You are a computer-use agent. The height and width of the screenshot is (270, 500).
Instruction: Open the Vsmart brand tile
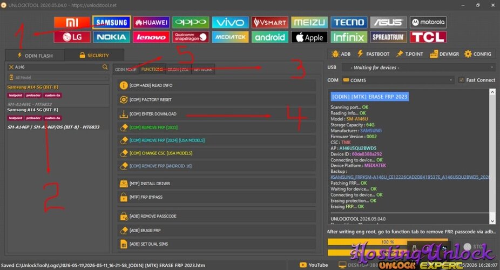tap(270, 22)
